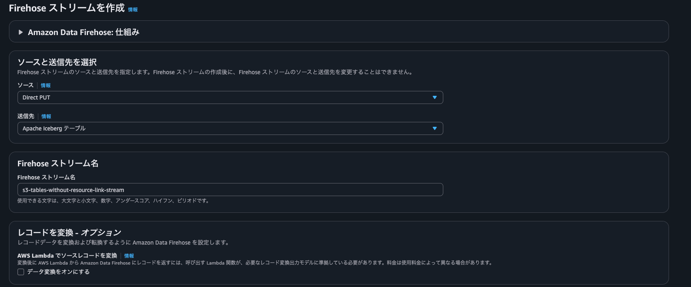The width and height of the screenshot is (691, 287).
Task: Open the 送信先 dropdown showing Apache Iceberg テーブル
Action: (230, 128)
